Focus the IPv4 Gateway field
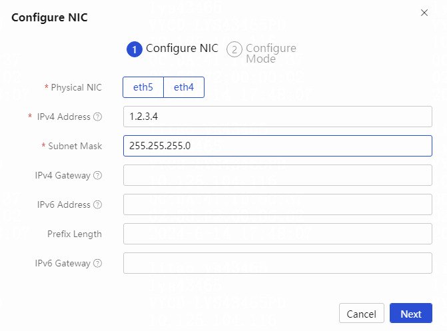 tap(278, 175)
